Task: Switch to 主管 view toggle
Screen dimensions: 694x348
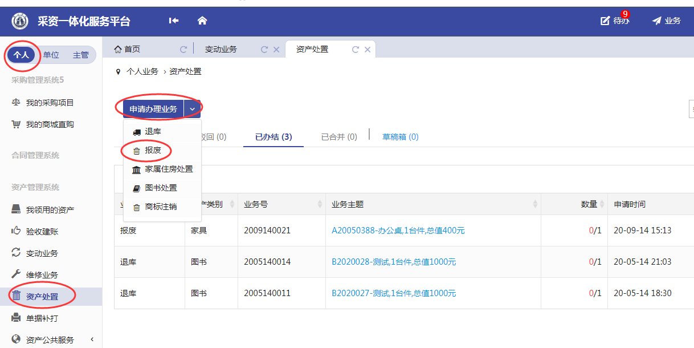Action: 80,55
